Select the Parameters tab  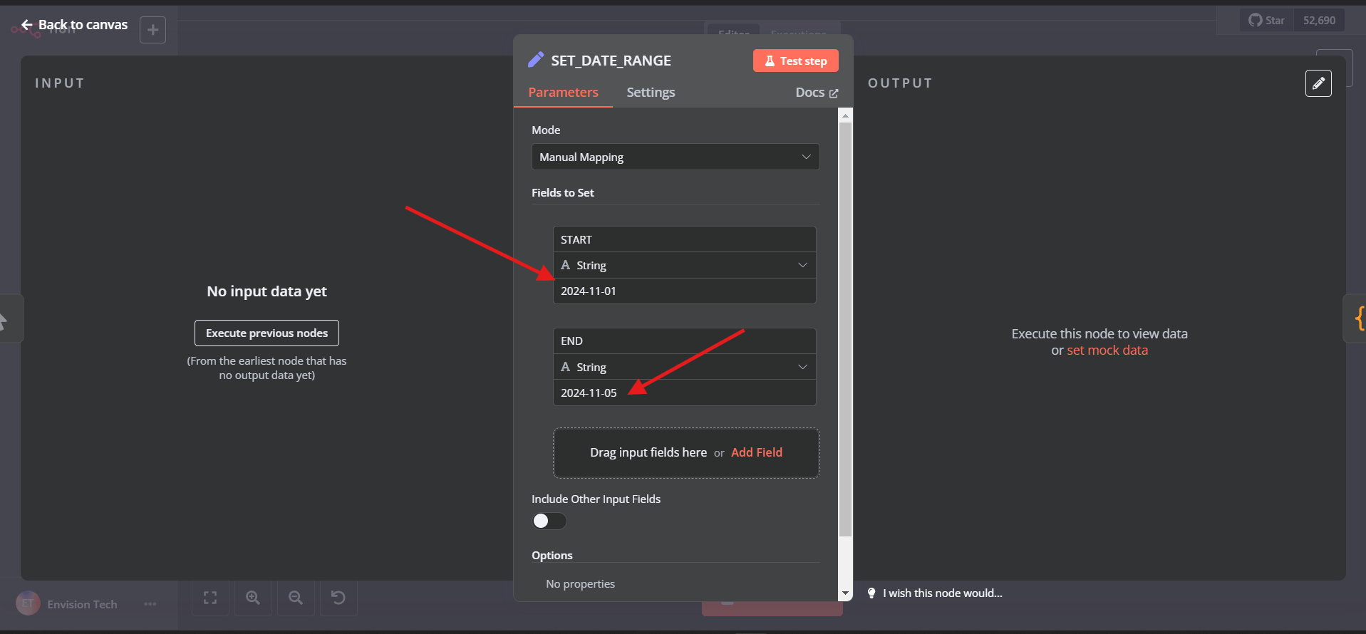click(563, 93)
